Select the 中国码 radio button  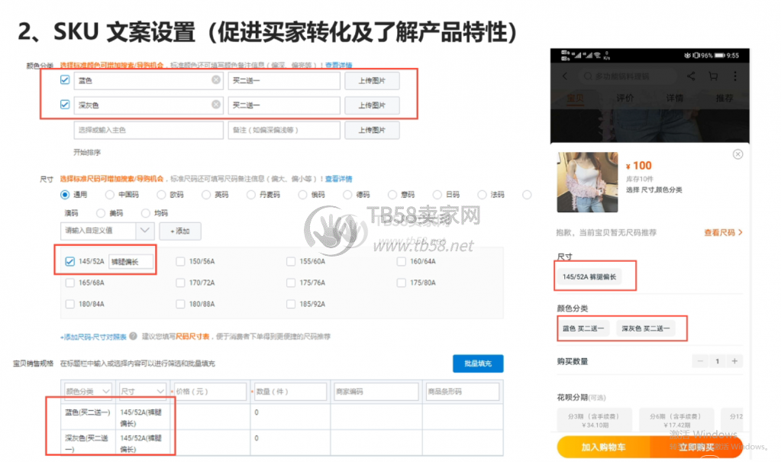(110, 195)
